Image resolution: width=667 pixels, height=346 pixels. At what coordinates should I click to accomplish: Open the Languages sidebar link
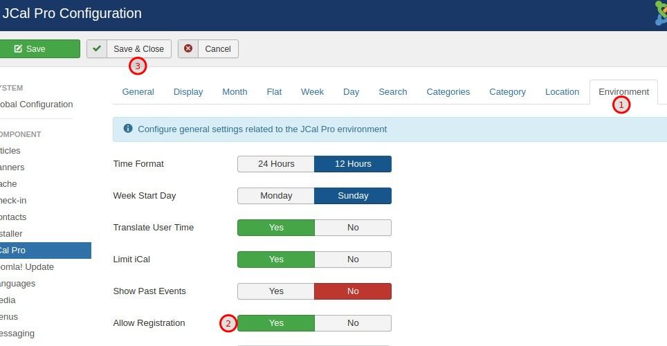coord(18,284)
